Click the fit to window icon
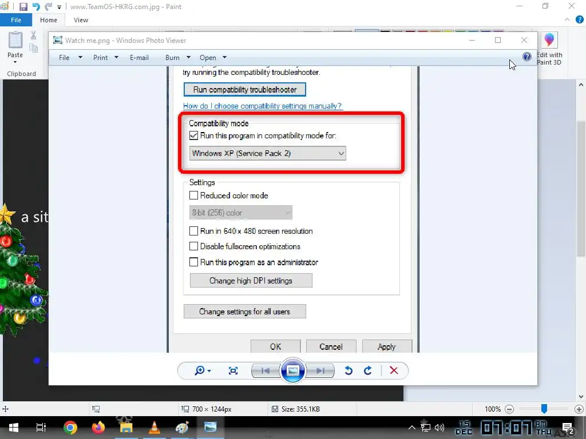This screenshot has width=586, height=439. click(233, 370)
